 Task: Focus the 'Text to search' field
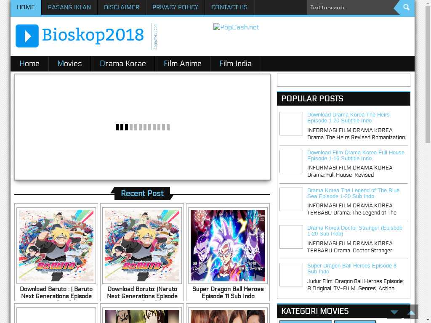351,8
